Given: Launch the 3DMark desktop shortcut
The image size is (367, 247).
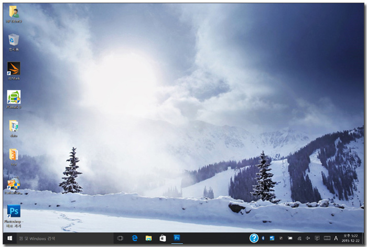Looking at the screenshot, I should pos(13,69).
